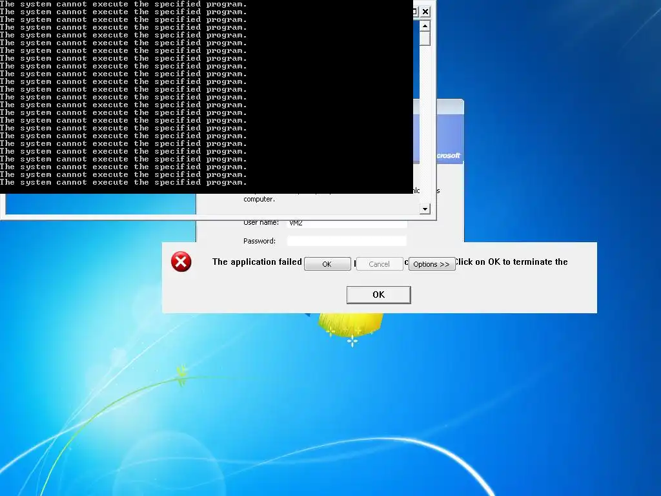Click the large OK button in error dialog
661x496 pixels.
(378, 294)
